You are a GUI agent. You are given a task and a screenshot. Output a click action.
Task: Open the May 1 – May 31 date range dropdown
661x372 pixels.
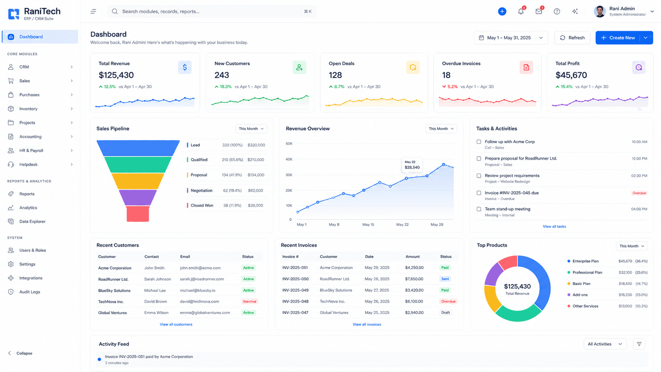tap(511, 38)
